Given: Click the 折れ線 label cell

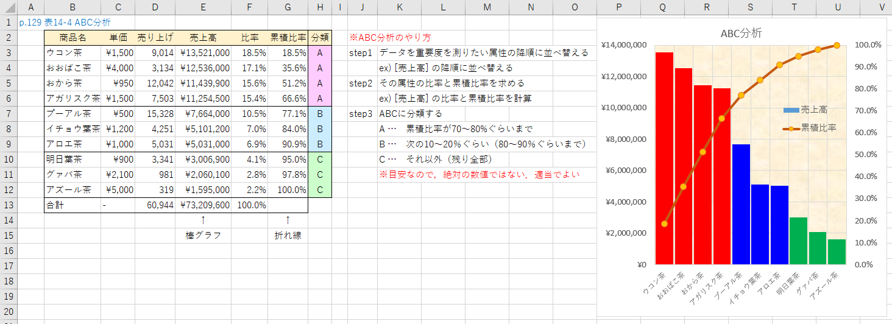Looking at the screenshot, I should click(288, 236).
